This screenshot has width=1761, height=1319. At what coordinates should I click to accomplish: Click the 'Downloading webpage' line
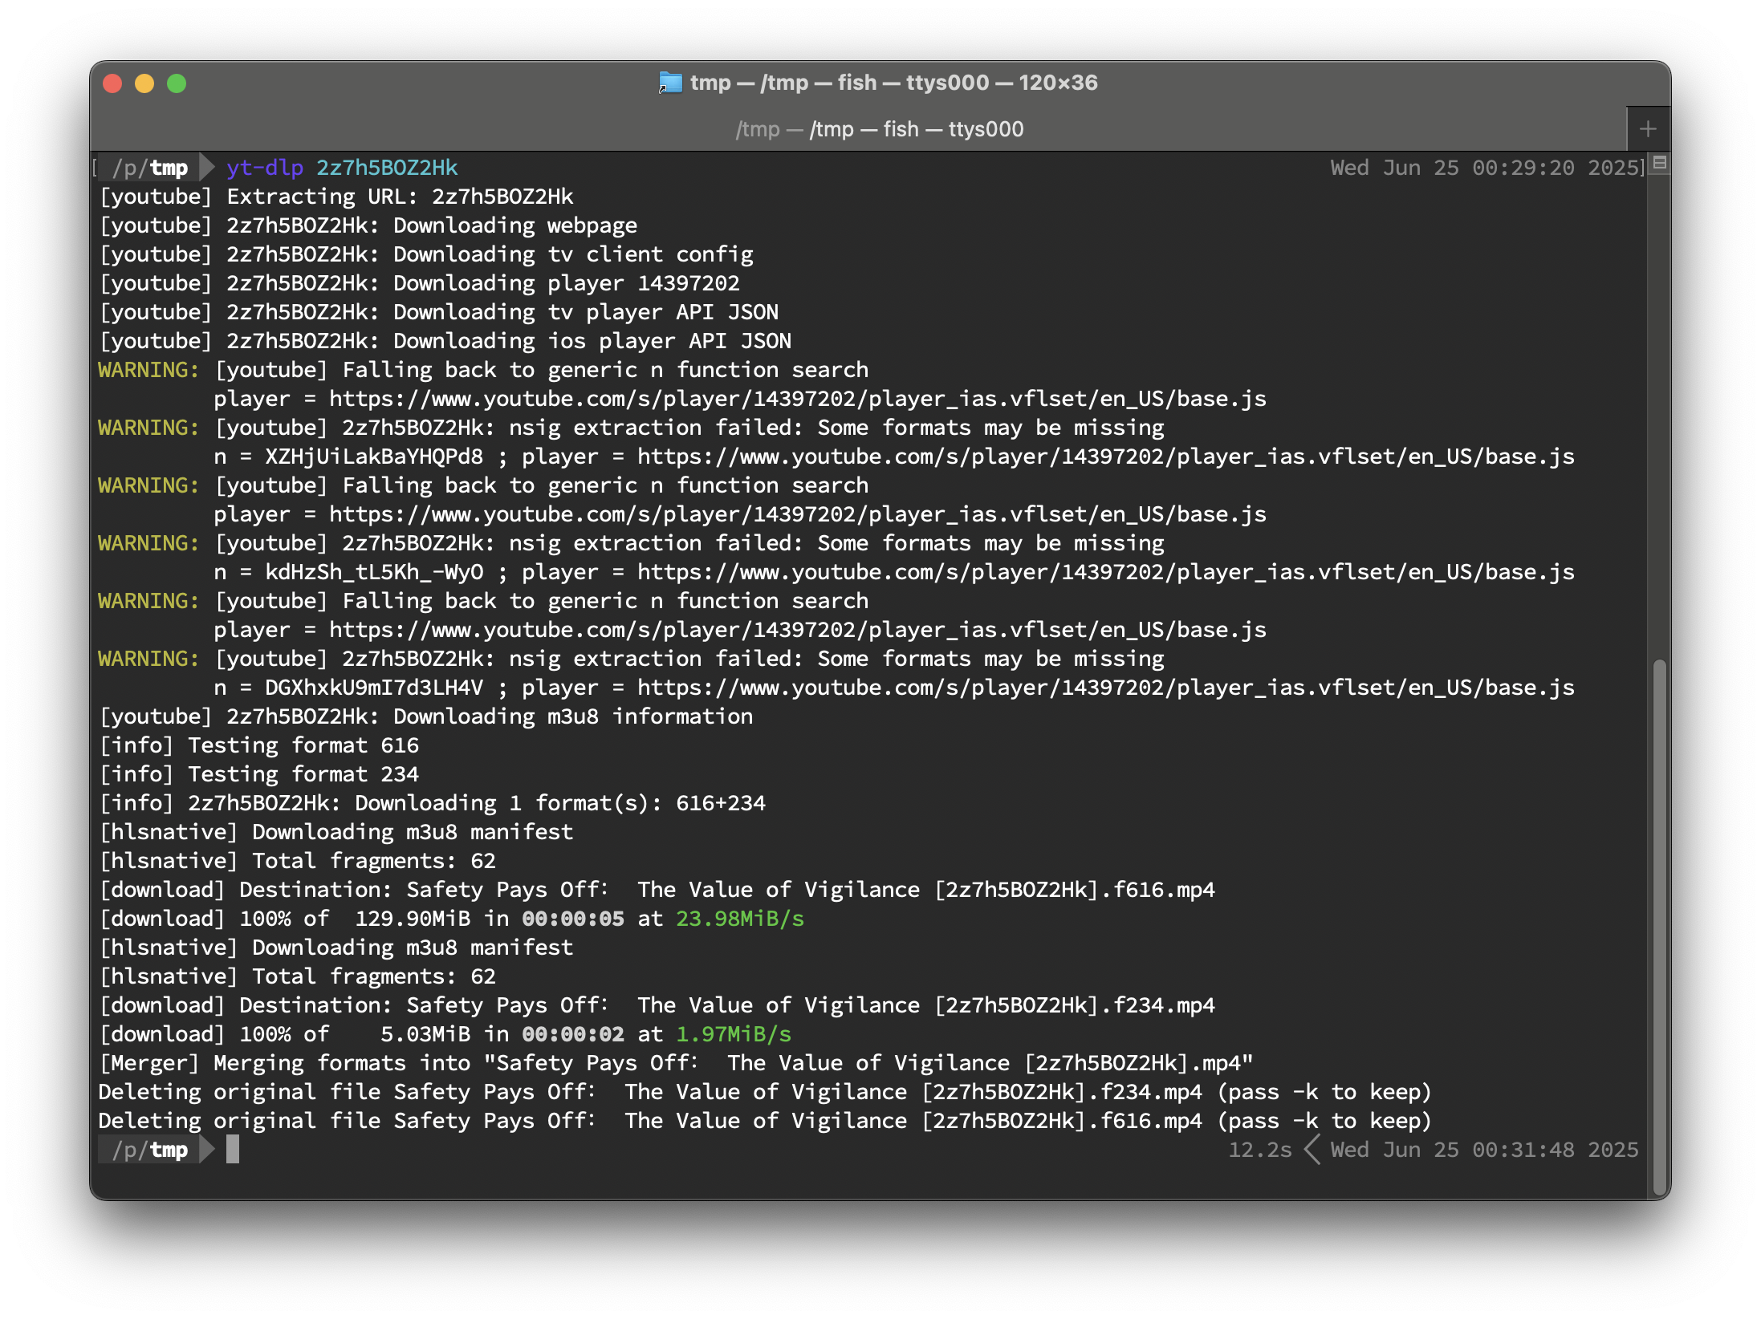pyautogui.click(x=368, y=225)
